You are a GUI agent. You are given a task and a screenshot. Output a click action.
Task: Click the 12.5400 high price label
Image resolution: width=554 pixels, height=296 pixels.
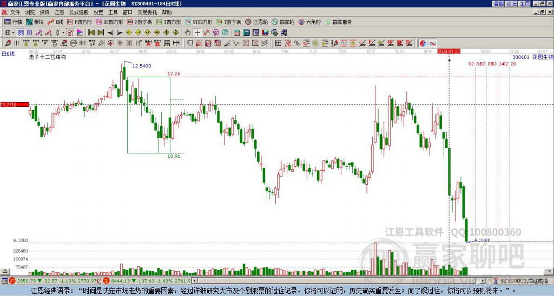coord(142,66)
